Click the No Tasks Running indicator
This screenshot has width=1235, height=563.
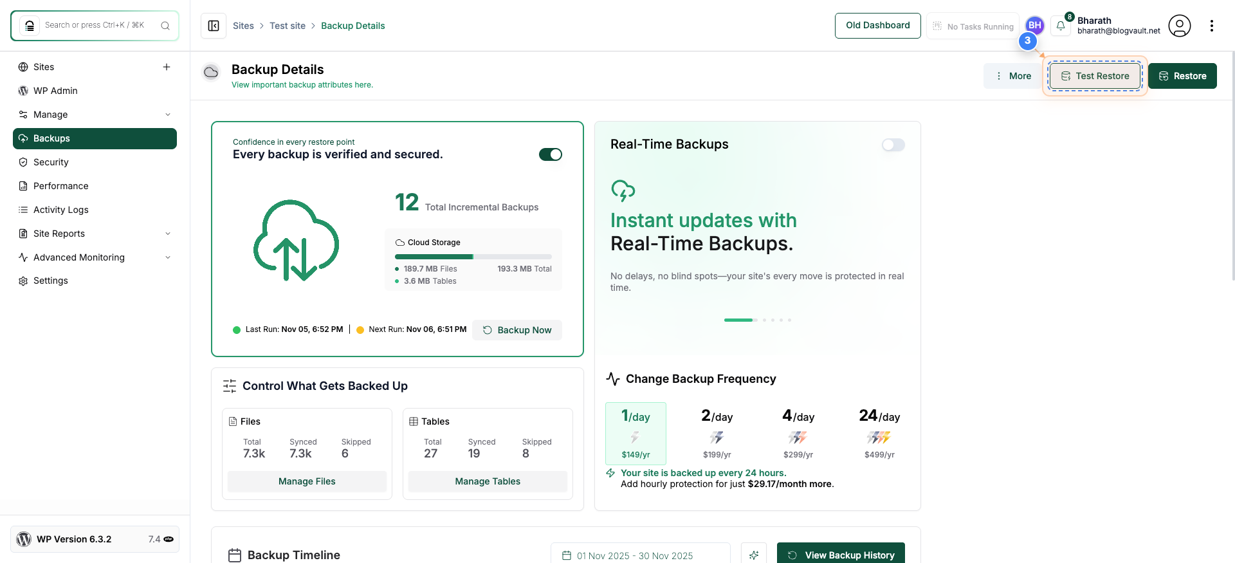(973, 26)
